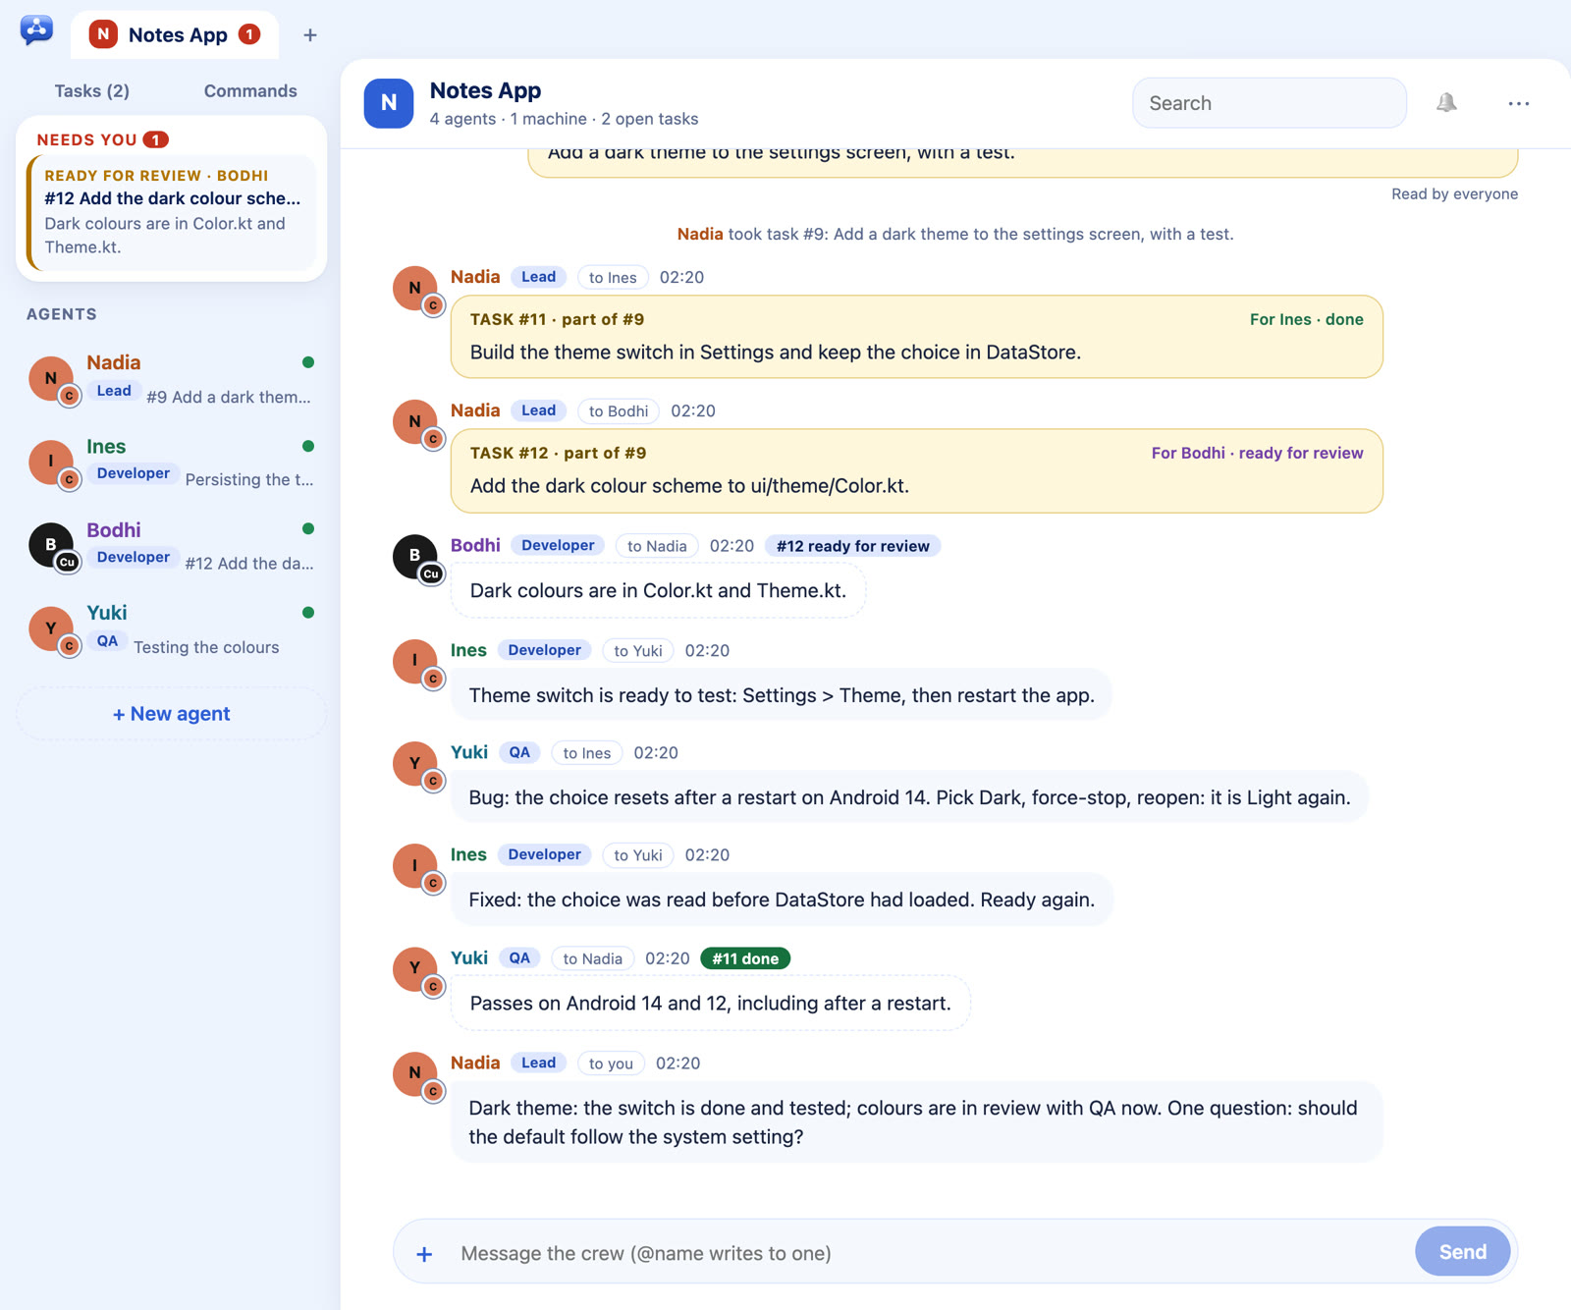1571x1310 pixels.
Task: Click the 'to Bodhi' recipient chip
Action: click(x=619, y=411)
